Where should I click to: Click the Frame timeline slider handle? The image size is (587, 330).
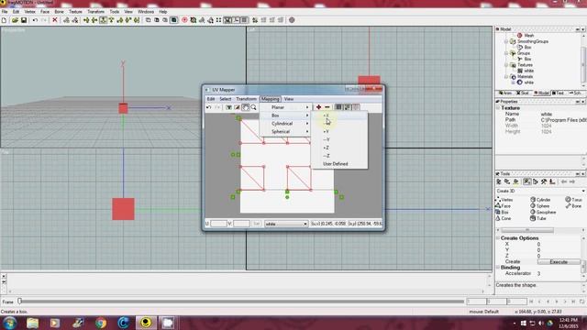(20, 301)
